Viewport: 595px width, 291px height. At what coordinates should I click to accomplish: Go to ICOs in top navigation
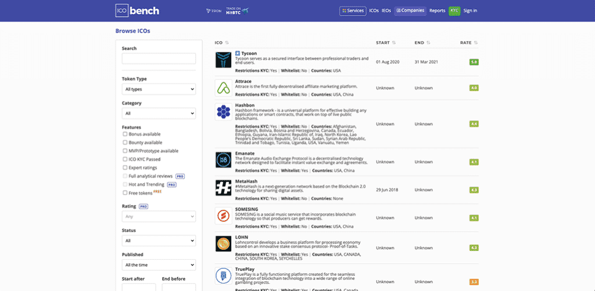point(374,11)
